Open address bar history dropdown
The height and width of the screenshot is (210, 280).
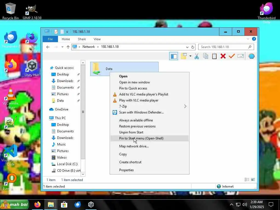point(187,47)
